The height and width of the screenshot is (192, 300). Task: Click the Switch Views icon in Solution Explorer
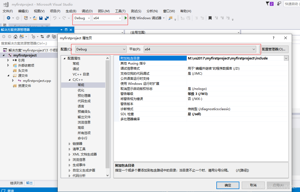tap(22, 37)
